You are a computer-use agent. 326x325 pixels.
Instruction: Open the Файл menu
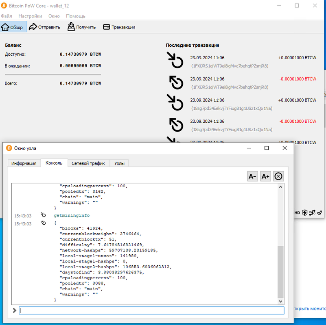pyautogui.click(x=7, y=16)
